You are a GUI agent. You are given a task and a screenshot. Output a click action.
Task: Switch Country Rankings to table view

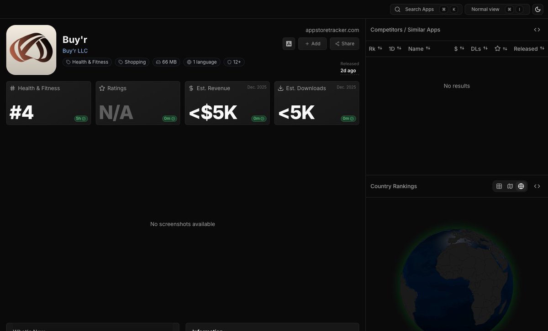pyautogui.click(x=499, y=186)
